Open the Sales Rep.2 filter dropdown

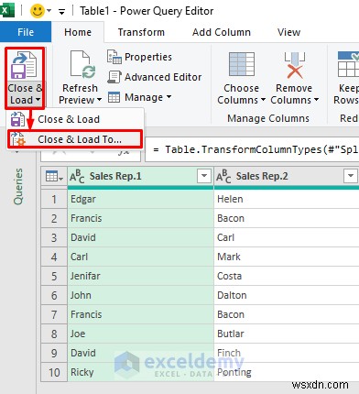(351, 176)
